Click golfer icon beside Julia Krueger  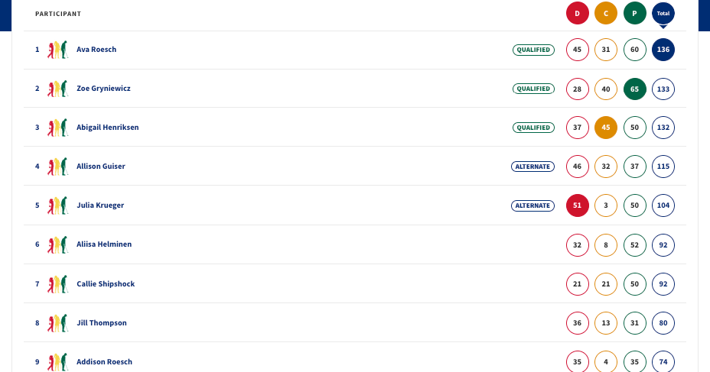[x=58, y=205]
